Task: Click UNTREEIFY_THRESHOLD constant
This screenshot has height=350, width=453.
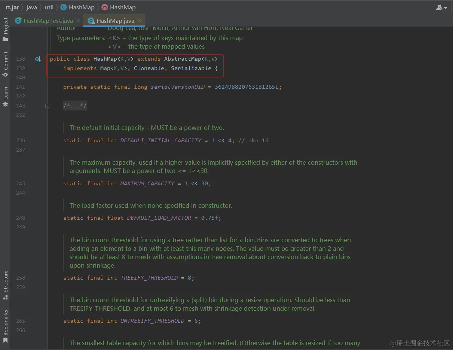Action: [152, 321]
